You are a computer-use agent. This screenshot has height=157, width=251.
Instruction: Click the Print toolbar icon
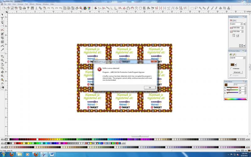(24, 8)
